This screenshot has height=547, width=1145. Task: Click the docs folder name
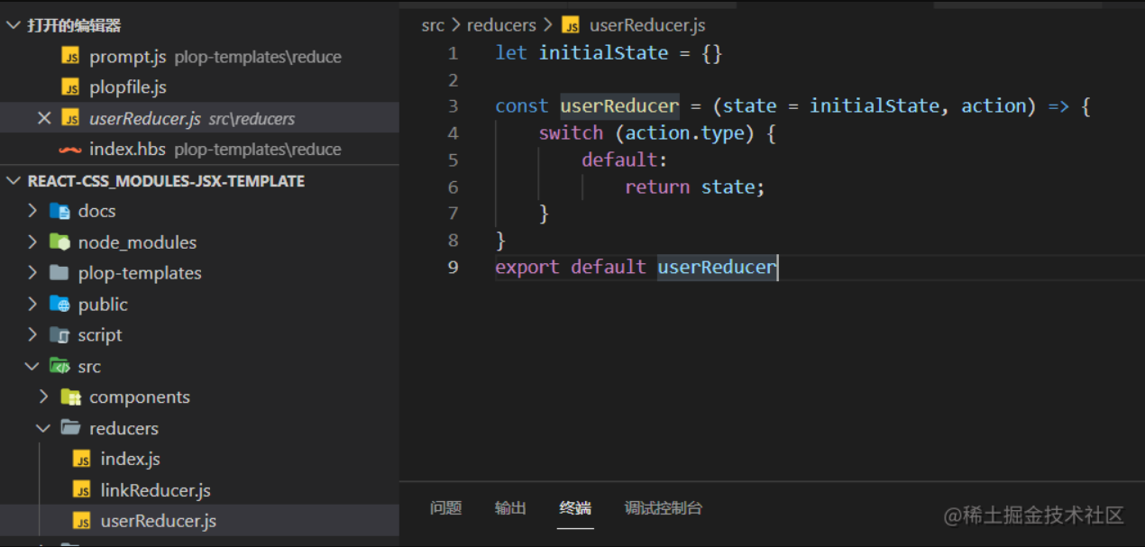click(96, 211)
